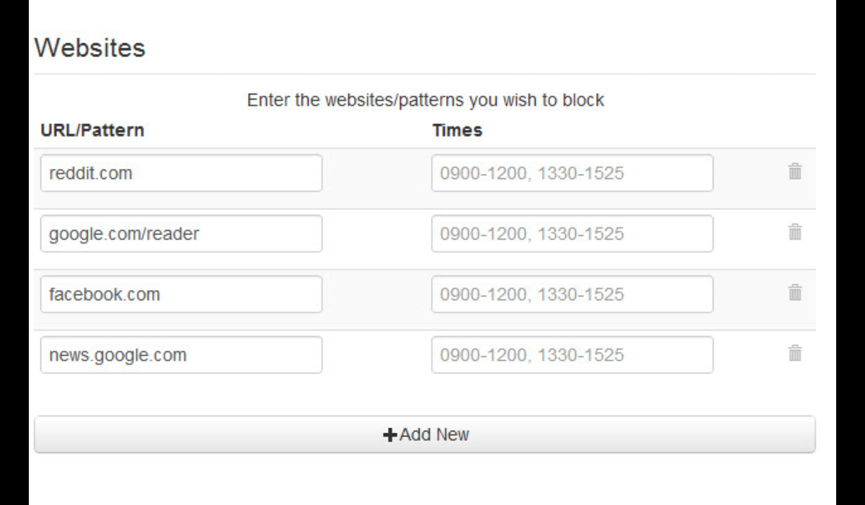Edit the news.google.com pattern field
The height and width of the screenshot is (505, 865).
point(181,355)
